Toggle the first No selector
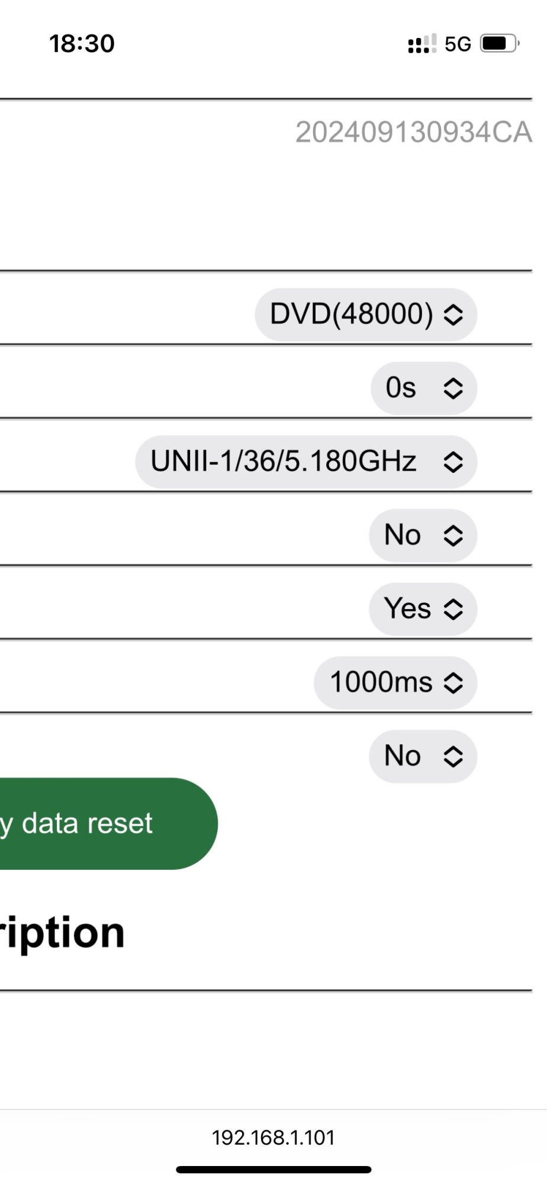Image resolution: width=547 pixels, height=1185 pixels. [423, 536]
